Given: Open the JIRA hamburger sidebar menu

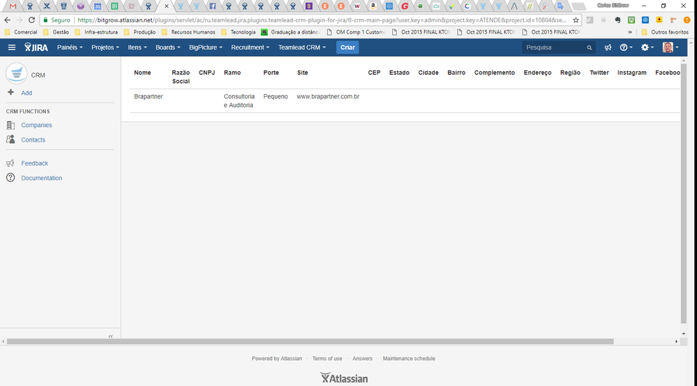Looking at the screenshot, I should pos(12,47).
